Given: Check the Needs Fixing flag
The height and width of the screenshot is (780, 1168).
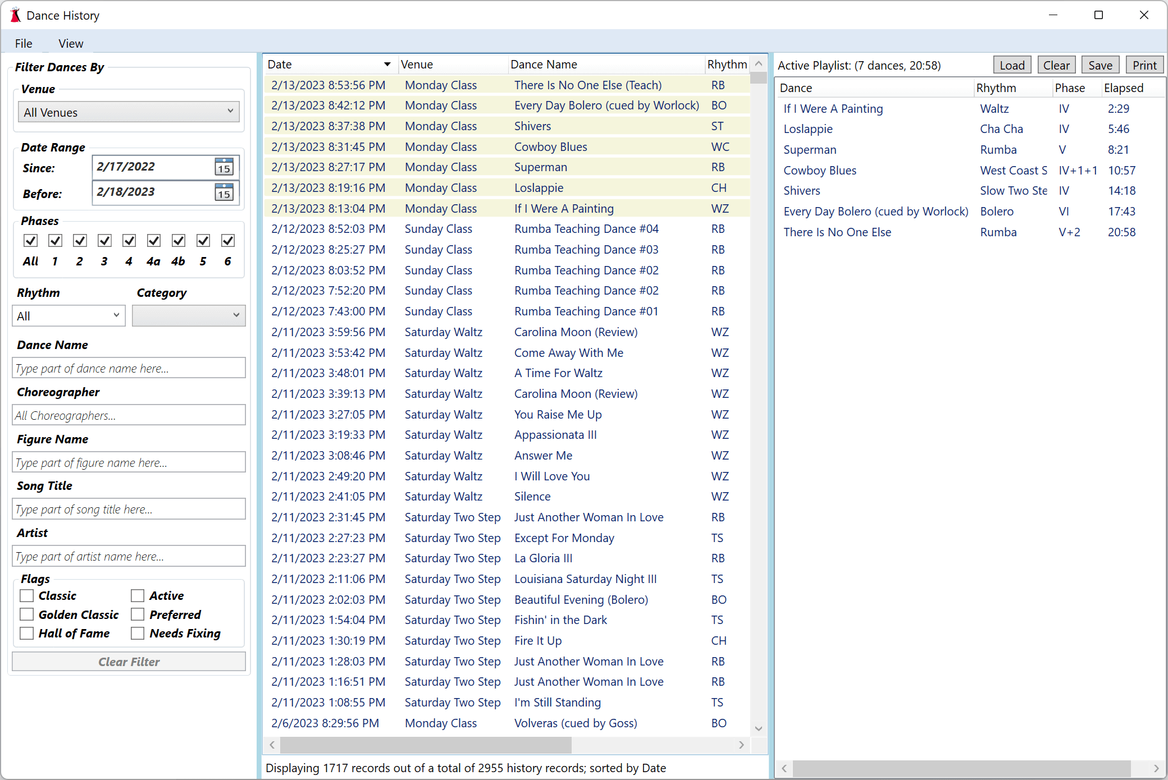Looking at the screenshot, I should point(138,633).
